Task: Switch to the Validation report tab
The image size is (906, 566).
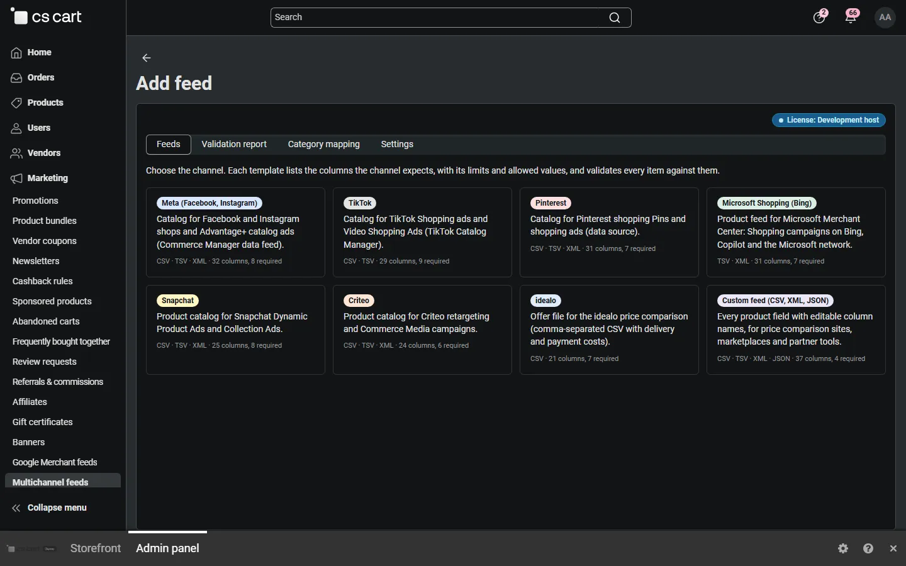Action: point(234,145)
